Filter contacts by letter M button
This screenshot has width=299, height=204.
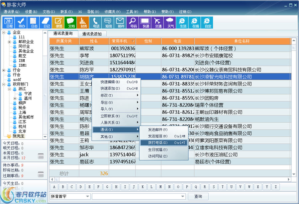[160, 187]
